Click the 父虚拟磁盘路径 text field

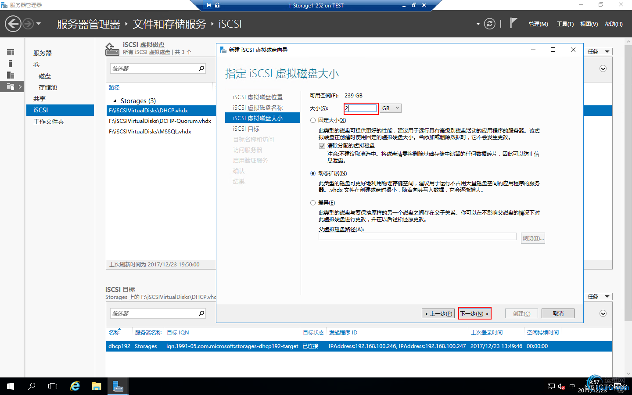[x=417, y=237]
